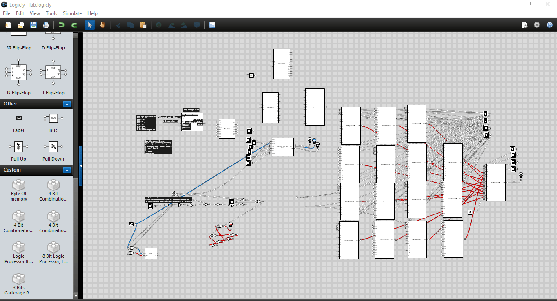Undo the last action with the green arrow
This screenshot has width=557, height=301.
[x=62, y=25]
